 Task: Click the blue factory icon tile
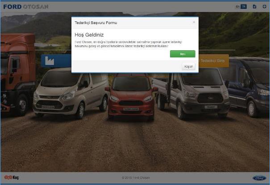coord(56,61)
